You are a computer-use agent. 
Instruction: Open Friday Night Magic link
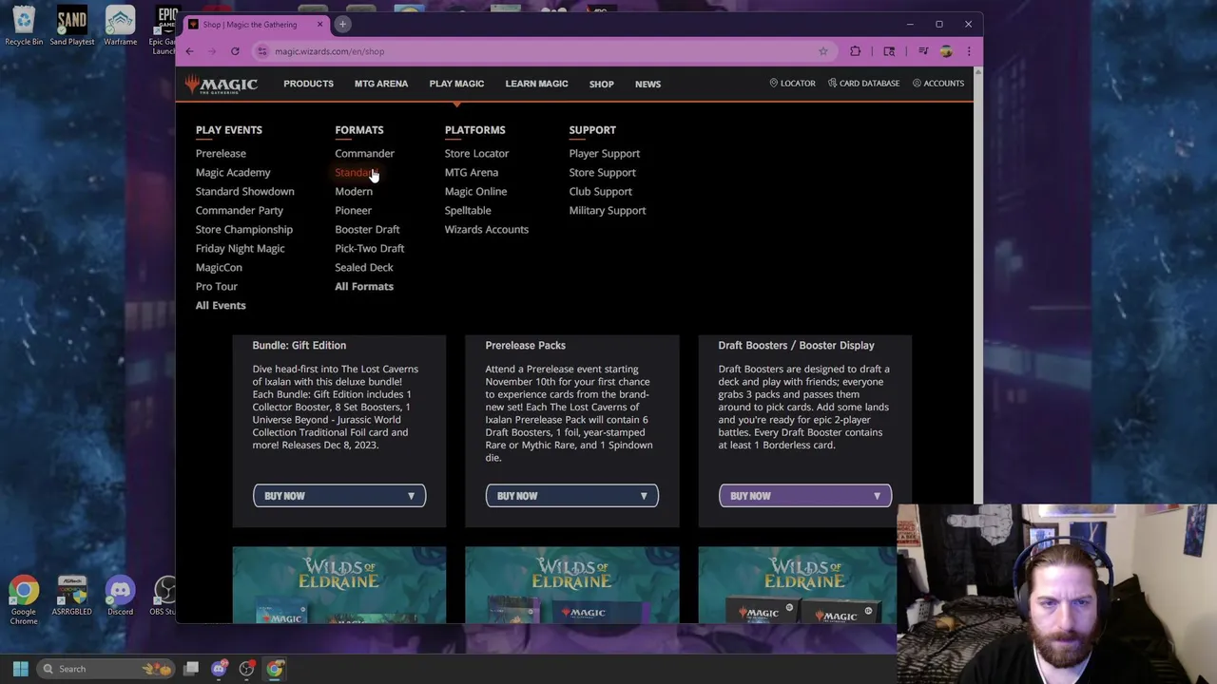240,248
